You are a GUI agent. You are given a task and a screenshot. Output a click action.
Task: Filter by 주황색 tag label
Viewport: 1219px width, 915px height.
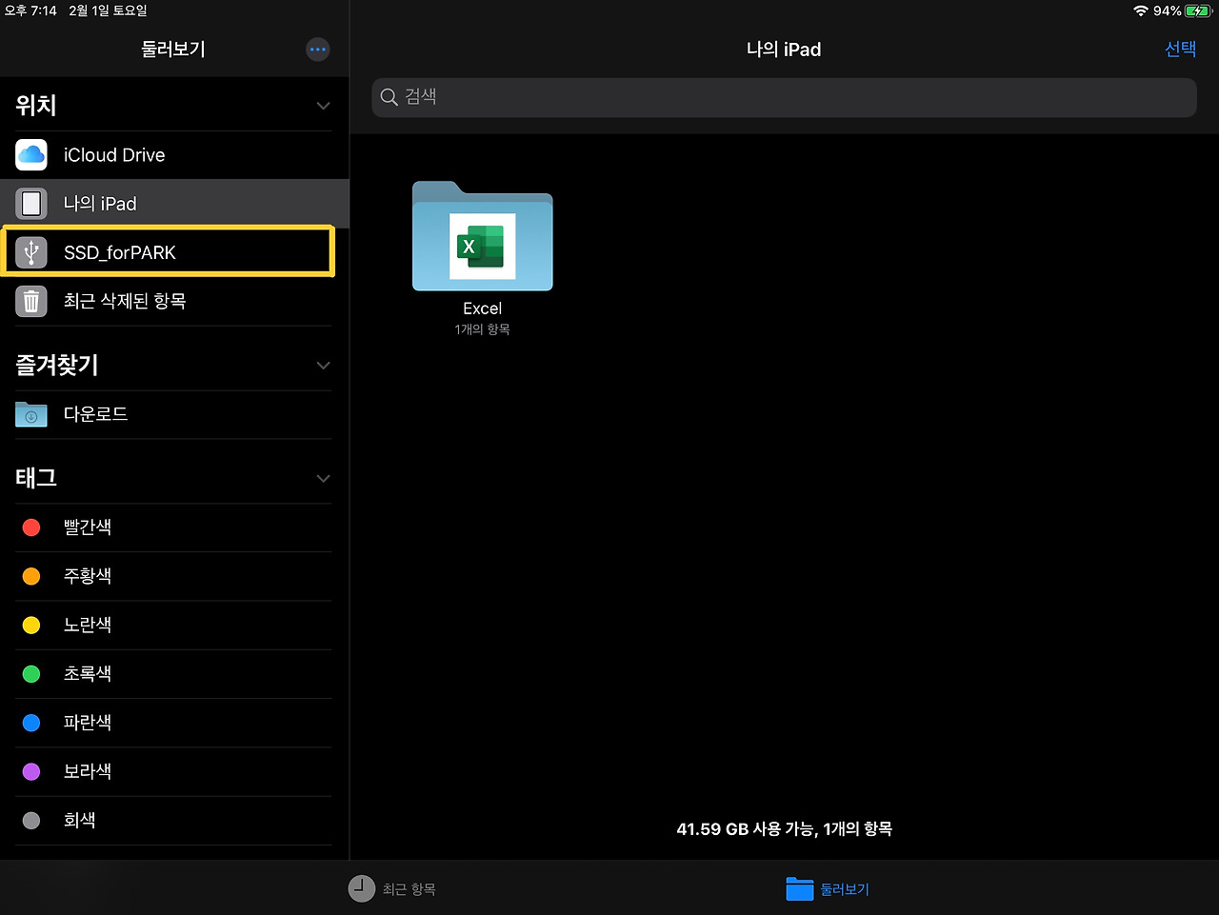click(88, 576)
